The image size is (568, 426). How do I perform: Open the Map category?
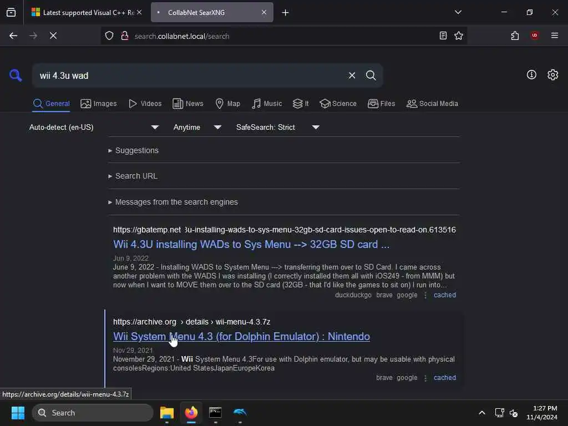pyautogui.click(x=227, y=104)
